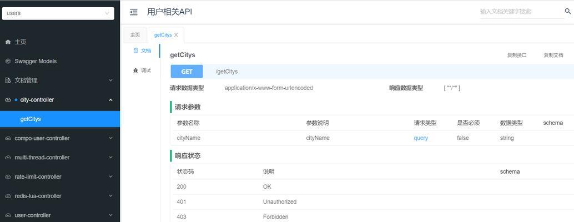Click the Unauthorized description cell
This screenshot has height=222, width=574.
point(280,202)
